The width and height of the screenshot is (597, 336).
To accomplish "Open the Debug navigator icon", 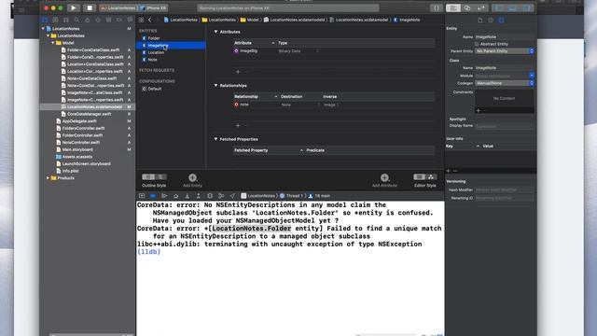I will click(x=109, y=20).
